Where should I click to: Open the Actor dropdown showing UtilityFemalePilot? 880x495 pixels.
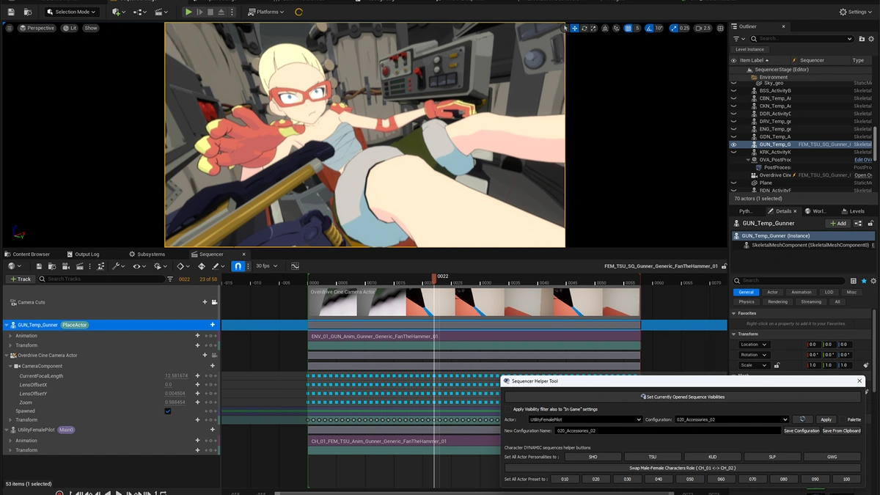tap(584, 419)
